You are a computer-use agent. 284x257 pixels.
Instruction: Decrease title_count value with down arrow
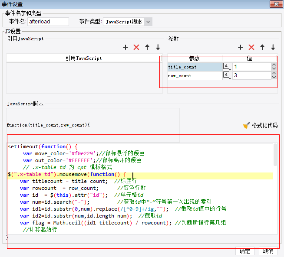274,68
